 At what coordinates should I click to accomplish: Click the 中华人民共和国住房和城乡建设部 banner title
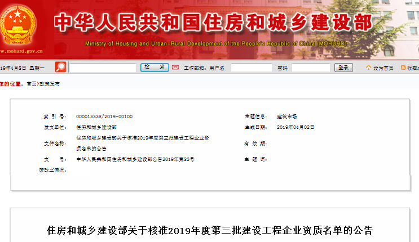click(x=213, y=23)
